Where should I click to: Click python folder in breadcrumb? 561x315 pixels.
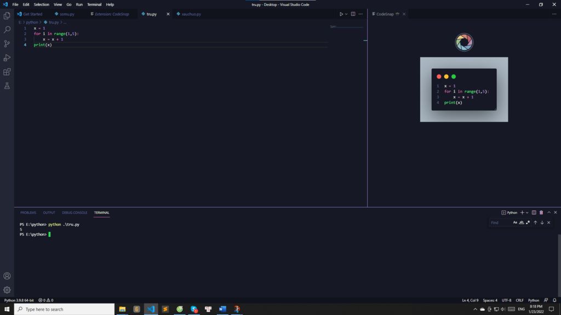(32, 22)
